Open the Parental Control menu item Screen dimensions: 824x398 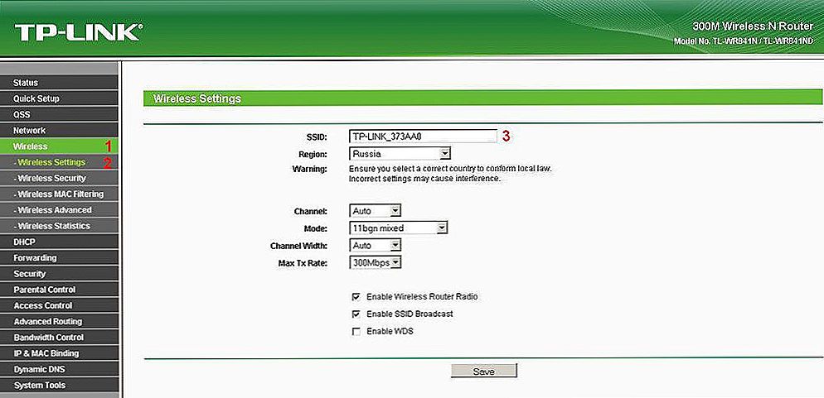click(x=59, y=290)
